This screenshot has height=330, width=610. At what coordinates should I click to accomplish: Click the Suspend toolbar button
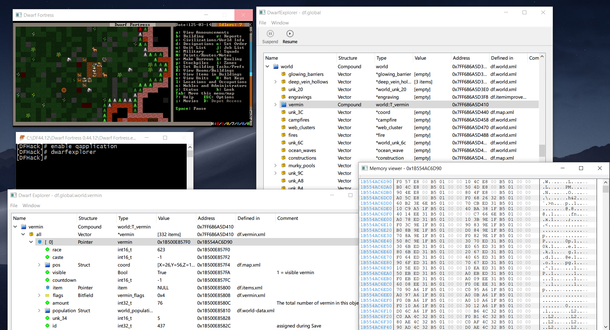coord(270,37)
